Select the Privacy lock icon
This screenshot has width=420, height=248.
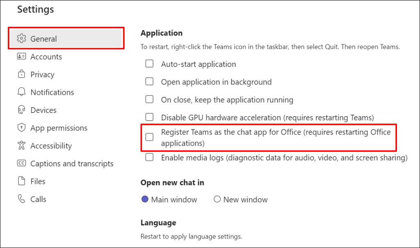[x=21, y=74]
